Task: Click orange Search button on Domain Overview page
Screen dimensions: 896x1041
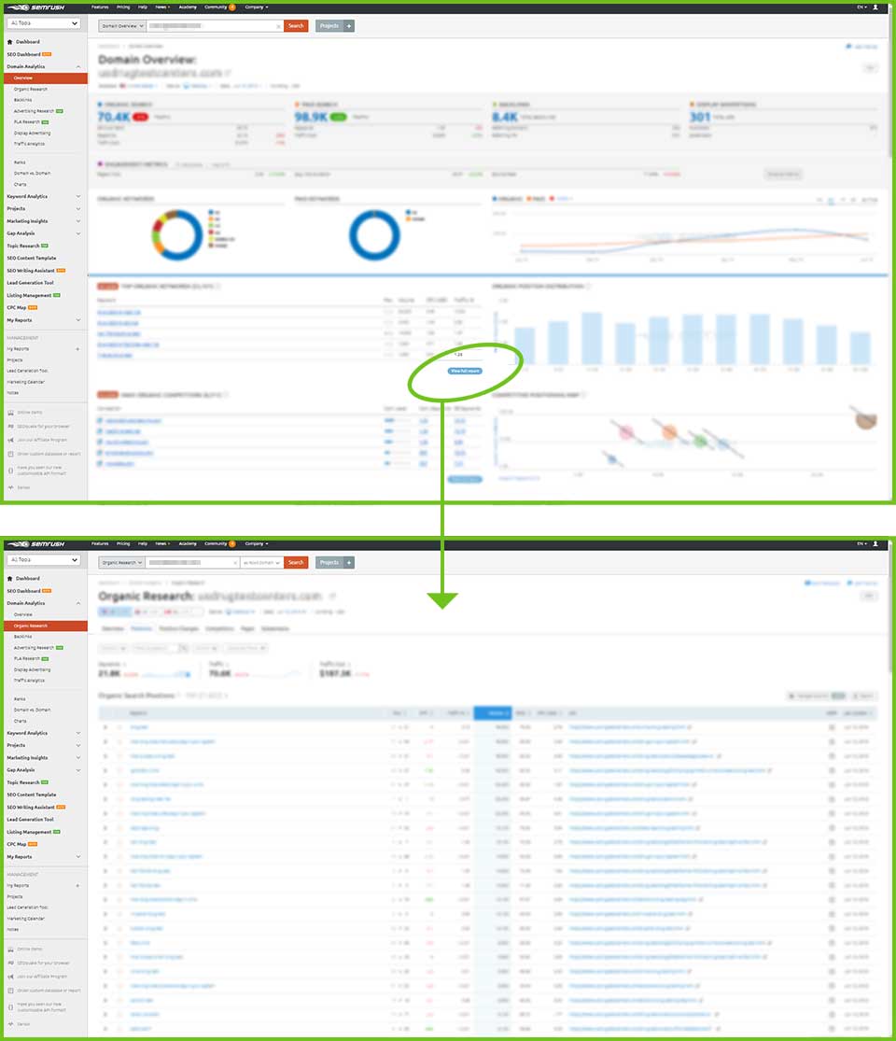Action: 296,26
